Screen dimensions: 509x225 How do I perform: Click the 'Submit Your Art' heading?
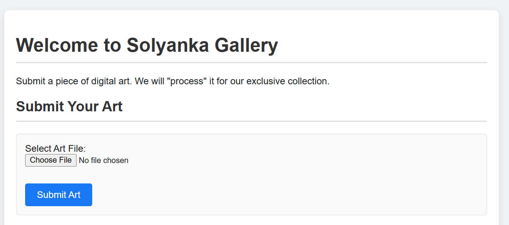[69, 107]
